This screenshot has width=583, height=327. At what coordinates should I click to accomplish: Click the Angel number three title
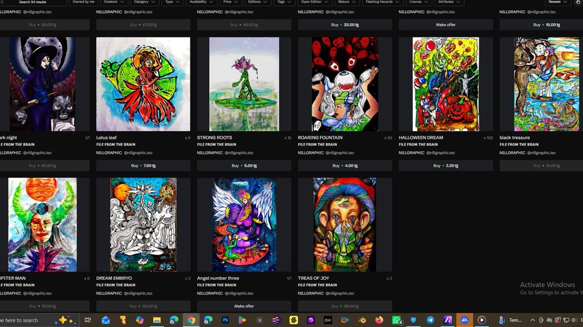(218, 278)
